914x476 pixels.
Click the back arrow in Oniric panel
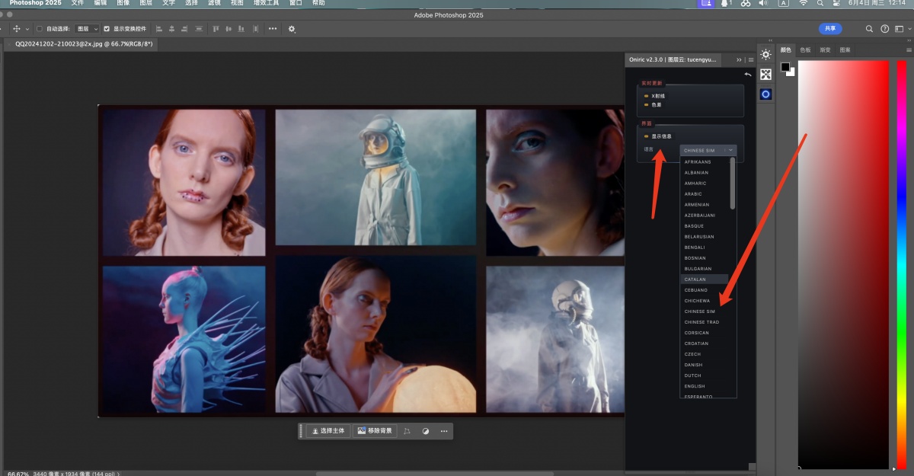748,75
